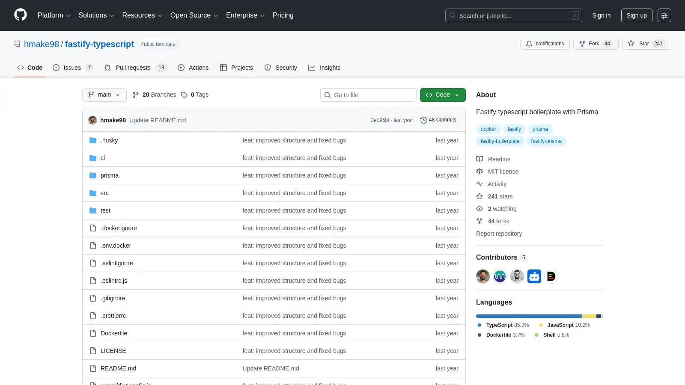Click the blue TypeScript segment in languages bar

[529, 316]
